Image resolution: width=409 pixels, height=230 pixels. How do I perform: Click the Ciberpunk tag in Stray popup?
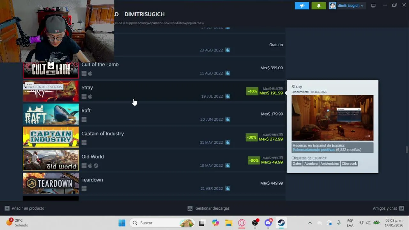click(349, 164)
